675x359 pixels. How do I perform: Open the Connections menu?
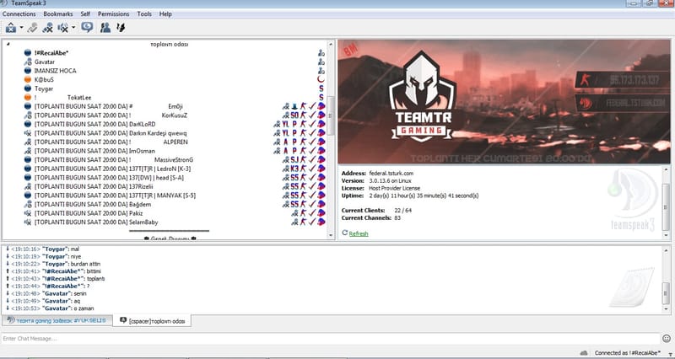19,13
